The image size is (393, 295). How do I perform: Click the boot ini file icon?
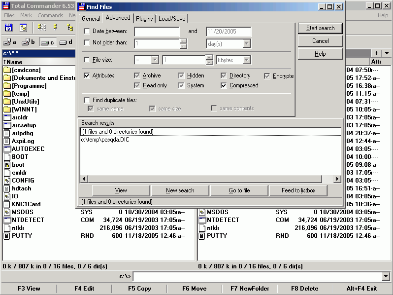point(7,165)
